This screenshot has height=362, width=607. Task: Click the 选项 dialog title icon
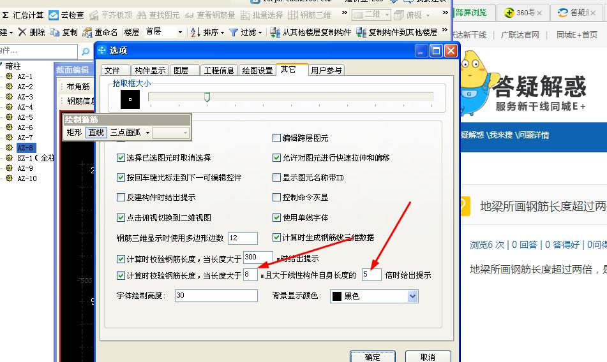[x=102, y=50]
